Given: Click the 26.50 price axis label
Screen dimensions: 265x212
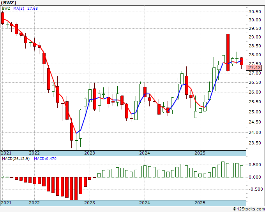Looking at the screenshot, I should 255,82.
